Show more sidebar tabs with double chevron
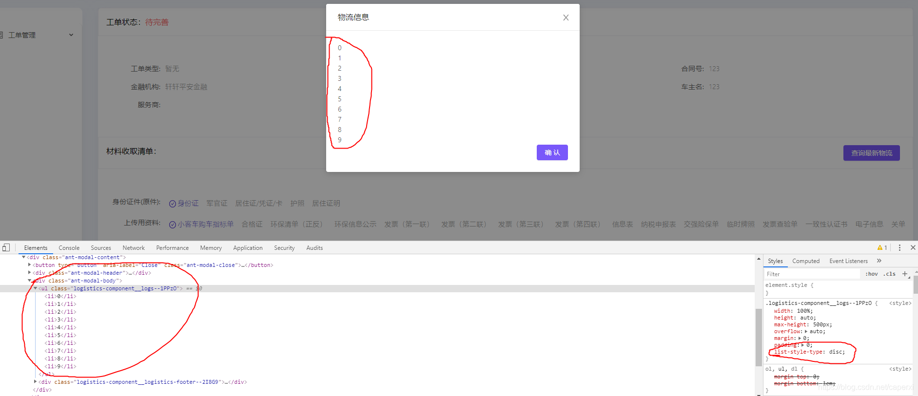This screenshot has height=396, width=918. coord(879,261)
